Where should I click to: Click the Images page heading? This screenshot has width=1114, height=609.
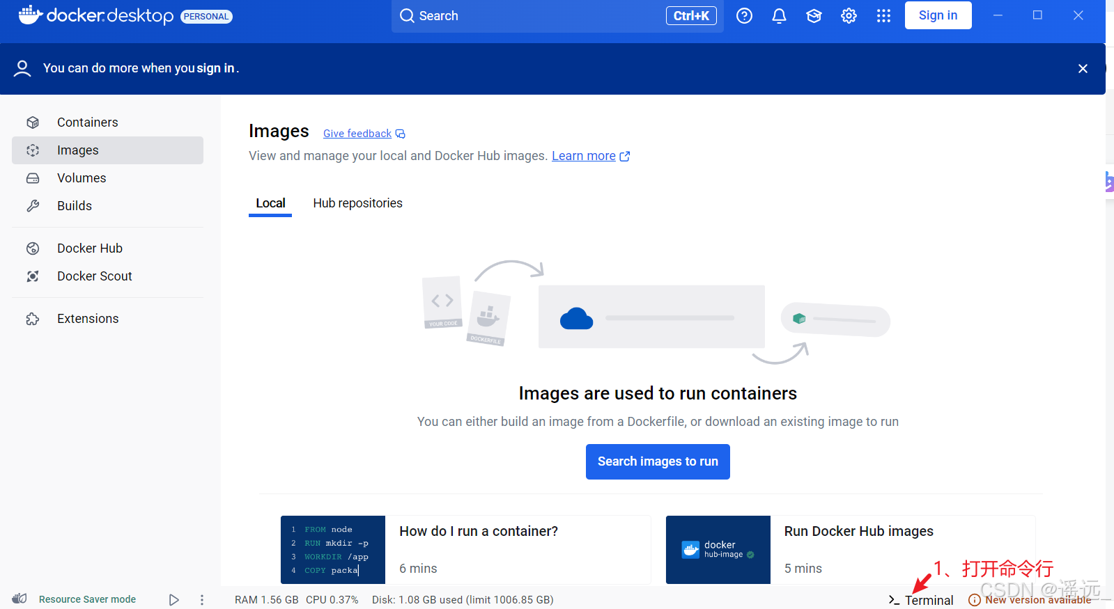[x=279, y=131]
